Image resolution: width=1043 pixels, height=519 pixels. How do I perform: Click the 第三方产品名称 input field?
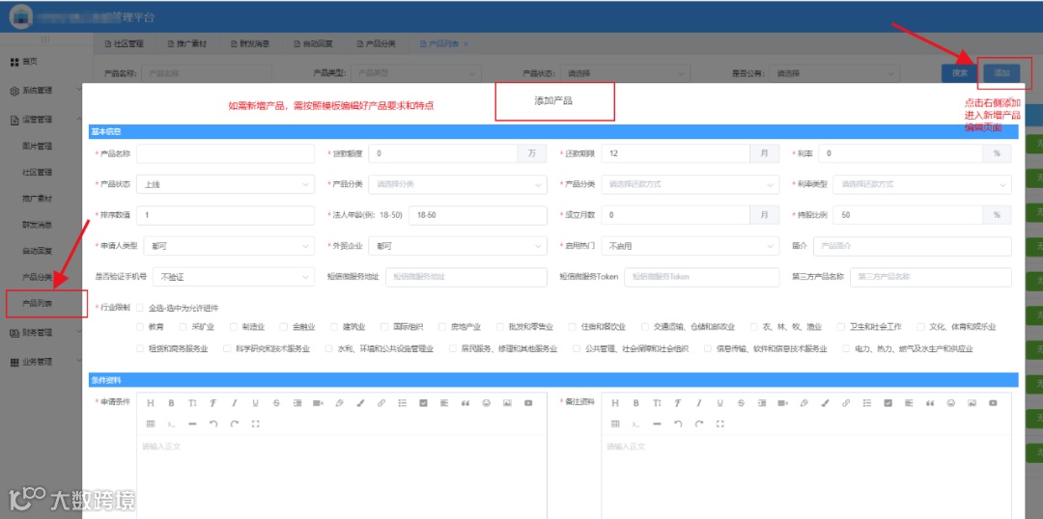(931, 277)
